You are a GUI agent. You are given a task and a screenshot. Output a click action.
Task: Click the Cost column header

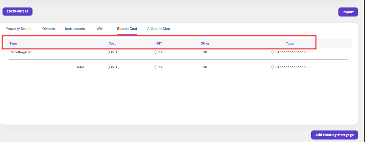[x=112, y=43]
